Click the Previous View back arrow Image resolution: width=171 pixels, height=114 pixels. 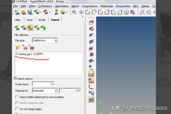click(x=81, y=12)
